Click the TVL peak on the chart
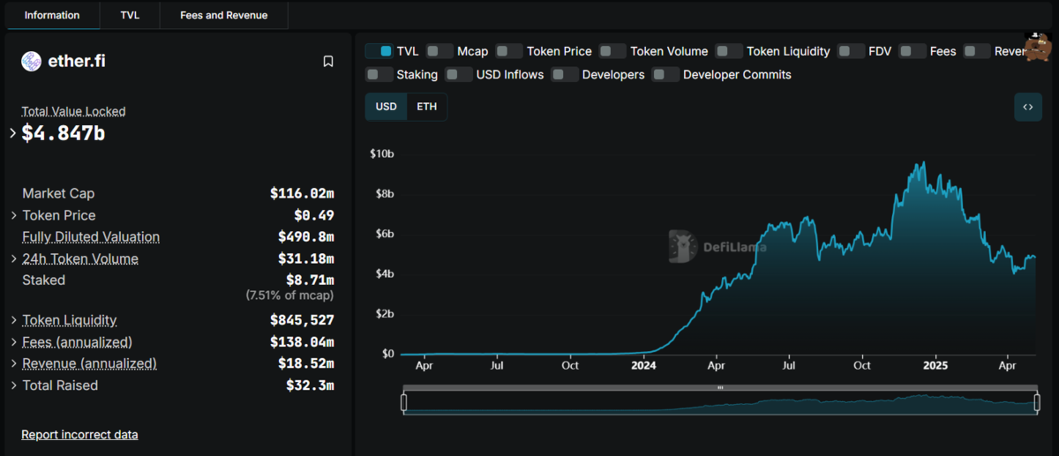 point(923,162)
